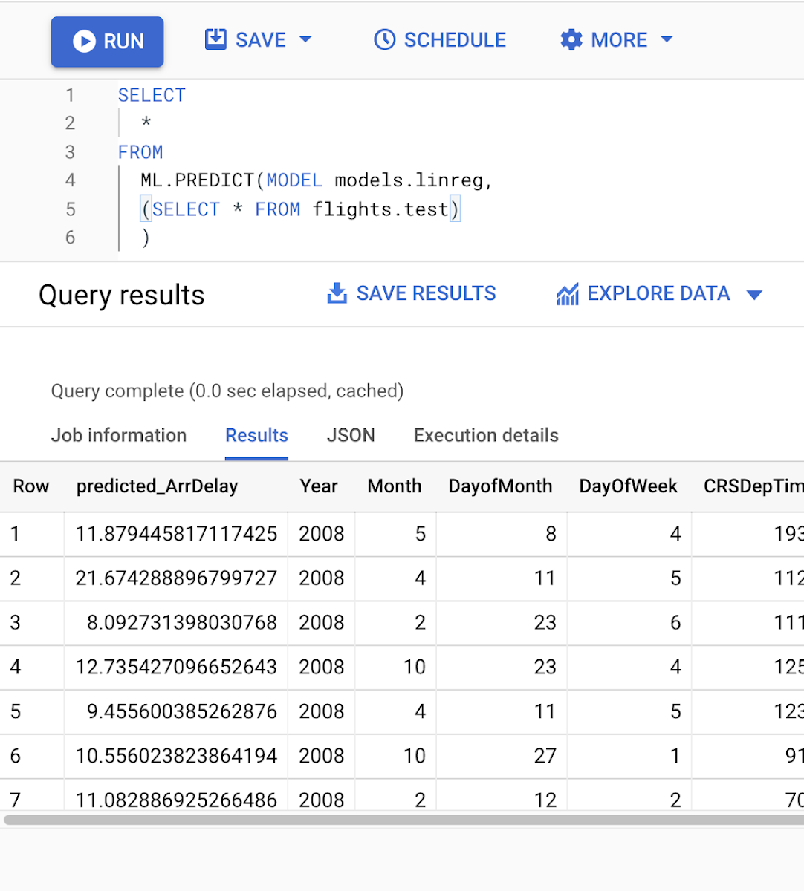Image resolution: width=804 pixels, height=891 pixels.
Task: Select the predicted_ArrDelay column header
Action: click(x=156, y=486)
